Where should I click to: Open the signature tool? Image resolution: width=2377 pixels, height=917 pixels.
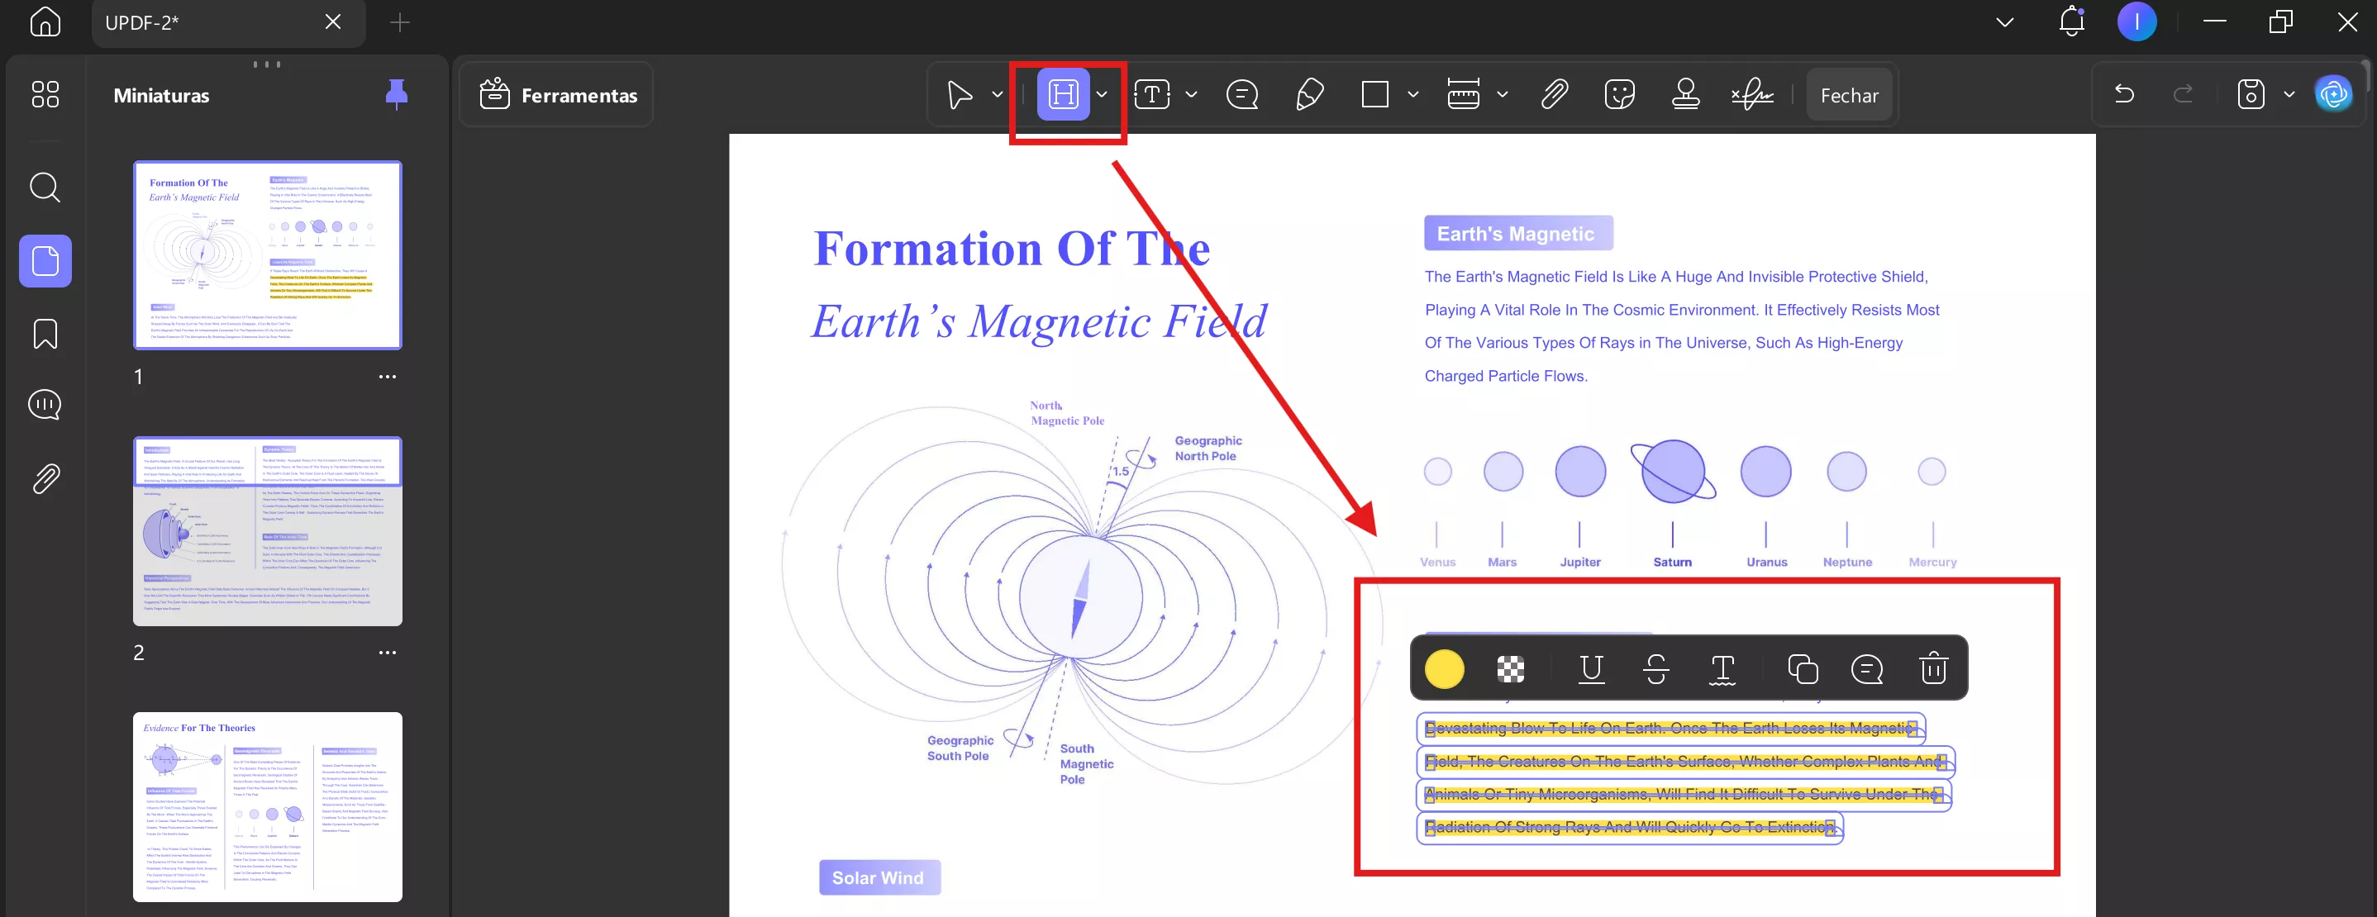(x=1751, y=94)
